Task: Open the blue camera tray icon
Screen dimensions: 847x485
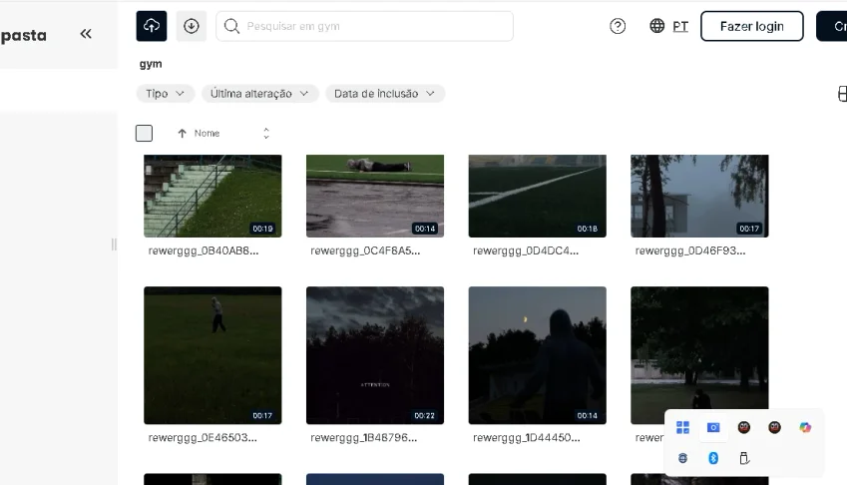Action: (x=713, y=427)
